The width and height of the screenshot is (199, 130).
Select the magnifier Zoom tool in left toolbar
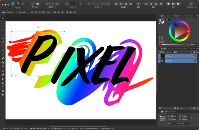[x=3, y=94]
